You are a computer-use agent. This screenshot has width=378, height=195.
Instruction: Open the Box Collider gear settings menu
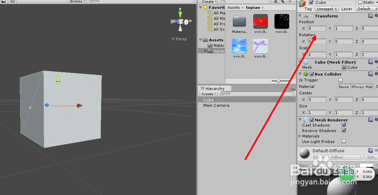tap(376, 74)
